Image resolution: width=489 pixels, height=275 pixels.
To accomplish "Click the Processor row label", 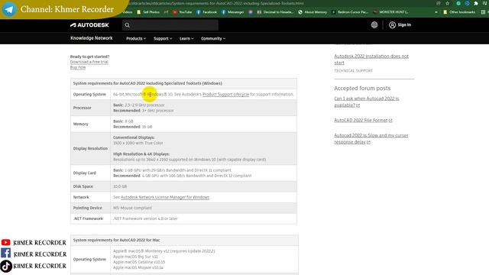I will click(x=82, y=108).
